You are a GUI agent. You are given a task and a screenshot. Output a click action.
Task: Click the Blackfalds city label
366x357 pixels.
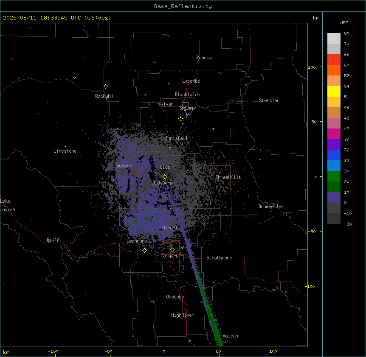[187, 95]
